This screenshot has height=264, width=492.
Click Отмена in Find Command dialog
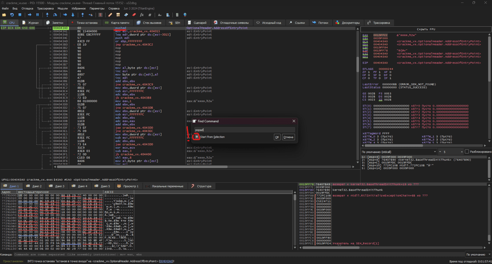(x=288, y=137)
